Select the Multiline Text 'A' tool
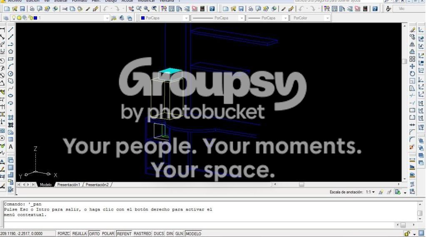Screen dimensions: 426x237 coord(10,147)
